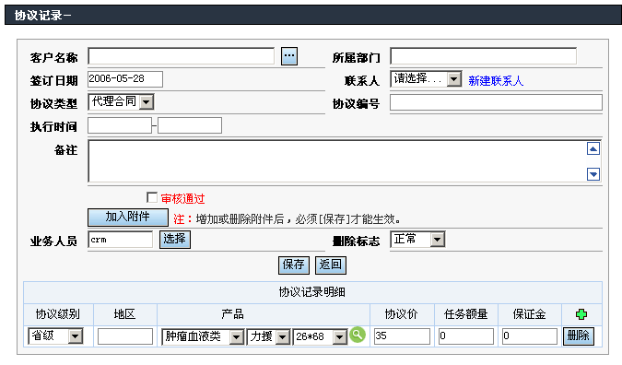This screenshot has height=365, width=622.
Task: Click the 地区 input field
Action: pyautogui.click(x=125, y=336)
